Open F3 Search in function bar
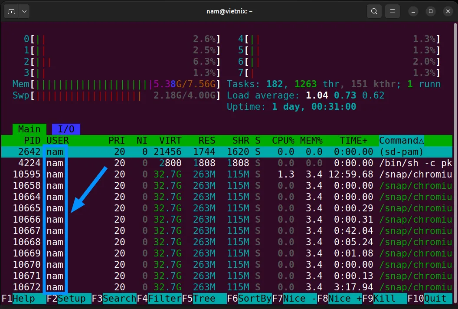Screen dimensions: 458x309 (x=114, y=299)
